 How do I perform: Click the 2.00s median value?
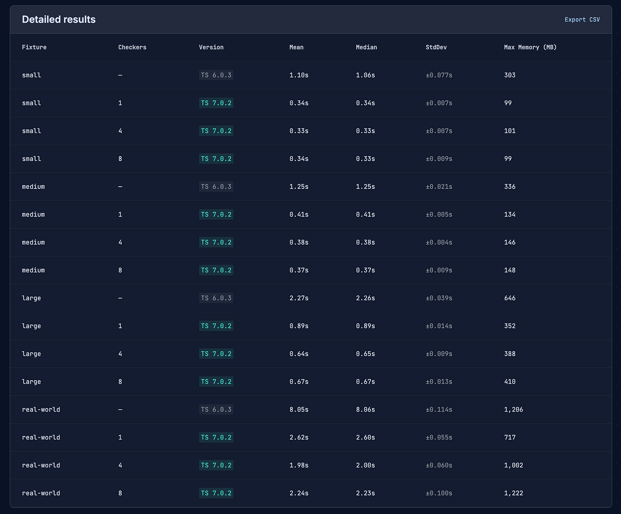click(x=366, y=466)
